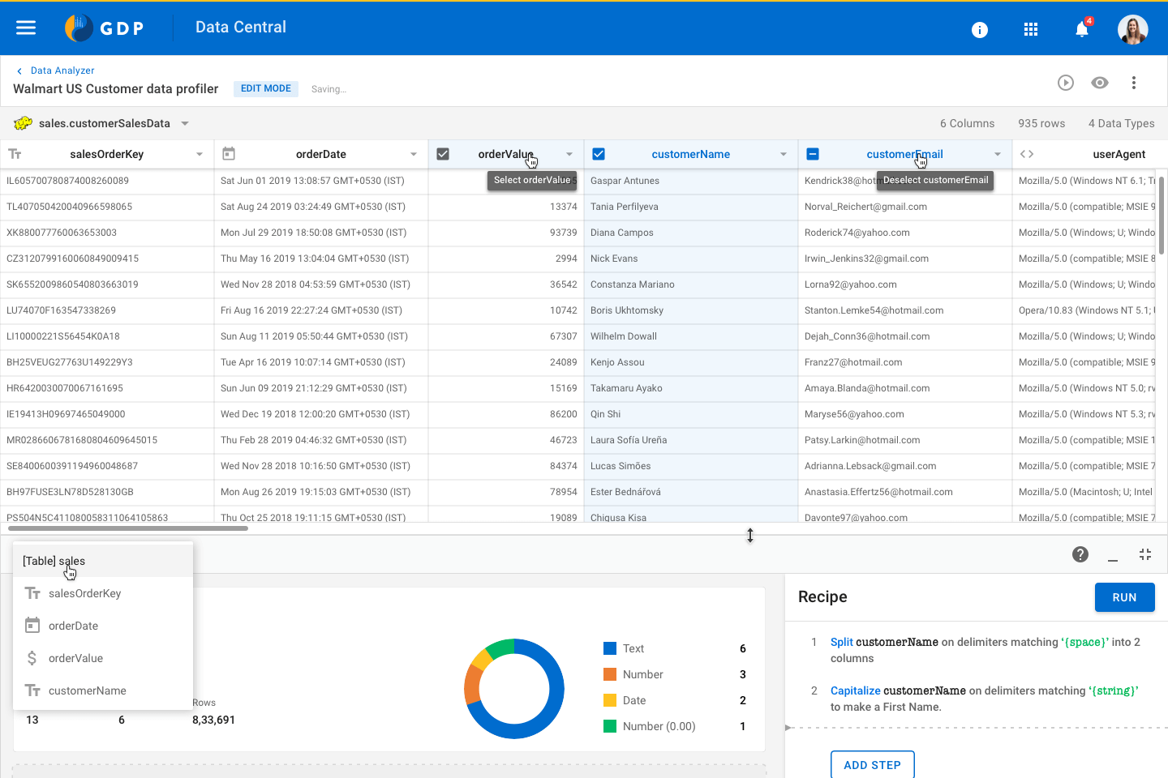Preview data using the eye icon
This screenshot has height=778, width=1168.
click(x=1100, y=83)
